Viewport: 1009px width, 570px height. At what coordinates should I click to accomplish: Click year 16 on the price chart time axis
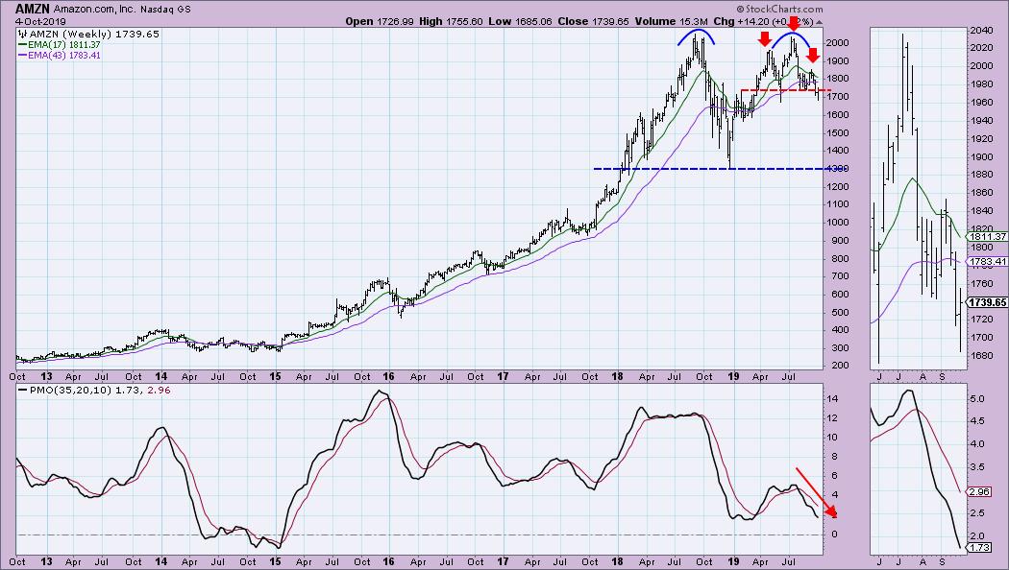(x=388, y=376)
